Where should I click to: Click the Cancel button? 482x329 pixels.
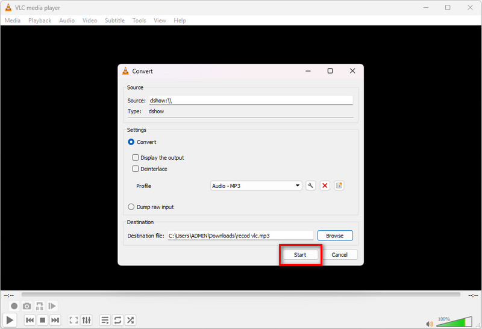coord(339,255)
